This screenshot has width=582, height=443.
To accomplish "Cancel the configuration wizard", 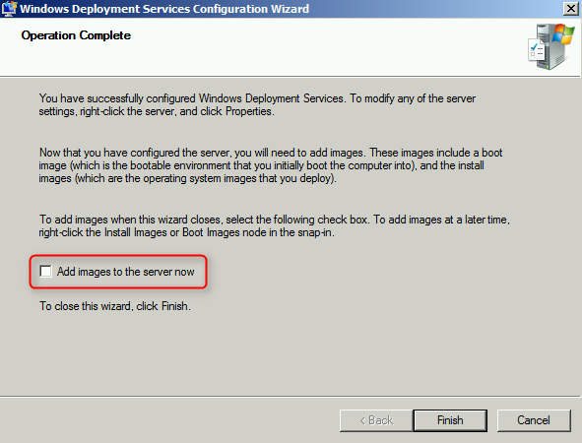I will (x=534, y=420).
